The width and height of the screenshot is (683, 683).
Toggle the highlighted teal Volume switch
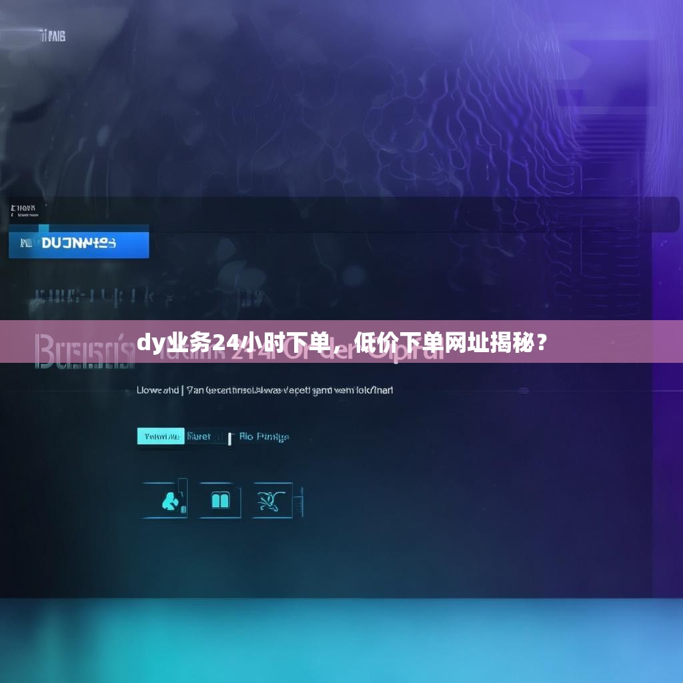click(161, 436)
